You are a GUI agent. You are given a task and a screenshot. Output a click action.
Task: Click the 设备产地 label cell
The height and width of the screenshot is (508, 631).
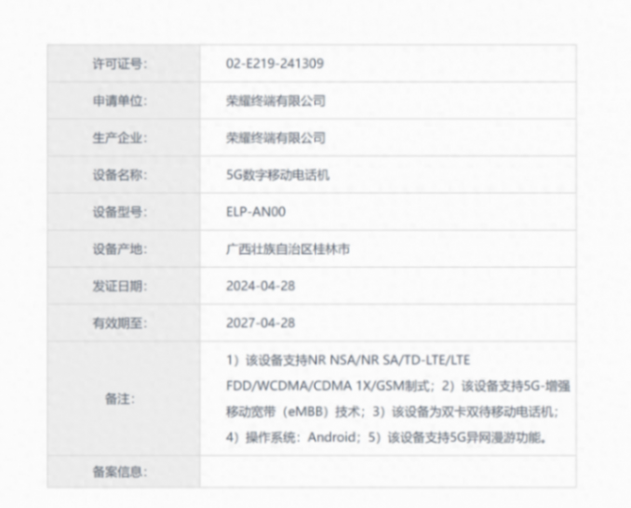[120, 249]
